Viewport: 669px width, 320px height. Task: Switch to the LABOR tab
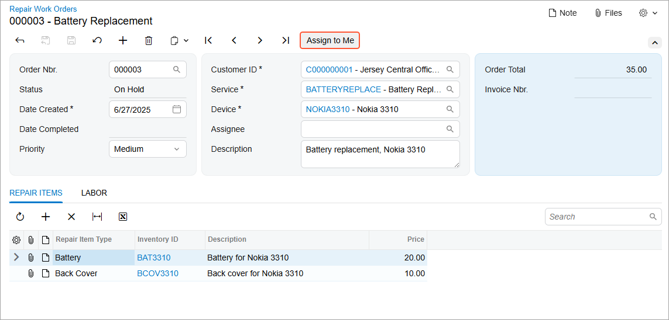click(x=94, y=193)
